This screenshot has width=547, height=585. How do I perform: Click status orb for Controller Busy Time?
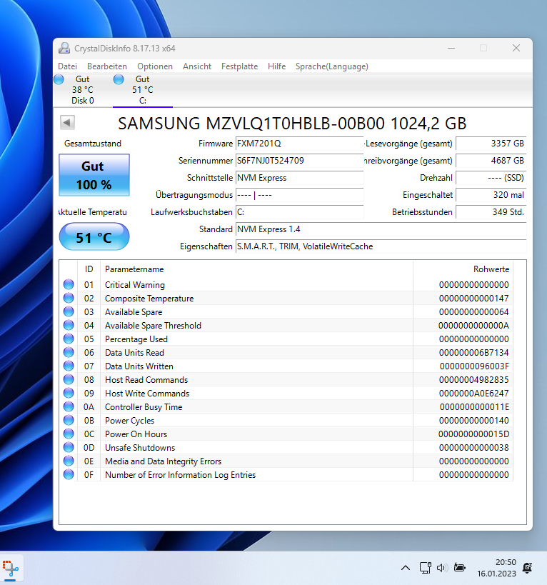(x=69, y=406)
